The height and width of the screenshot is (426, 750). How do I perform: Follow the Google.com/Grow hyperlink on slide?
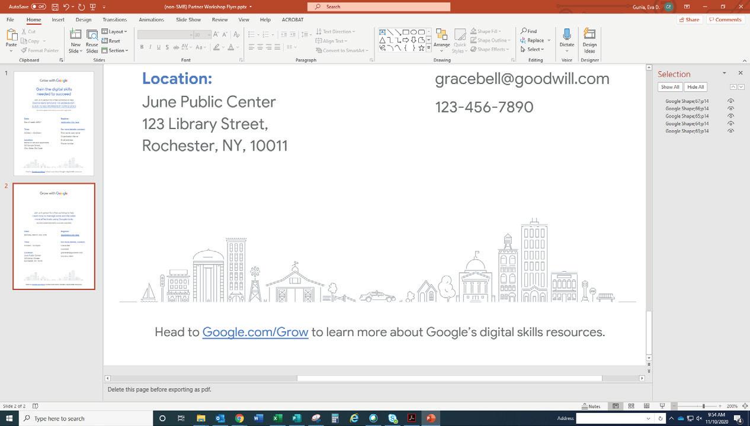(x=255, y=332)
